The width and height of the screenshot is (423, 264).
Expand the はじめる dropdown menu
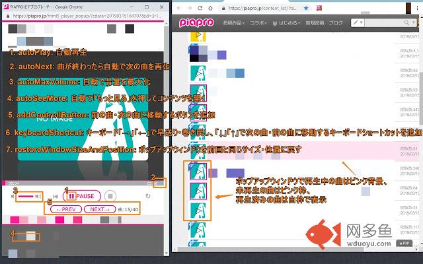pyautogui.click(x=286, y=23)
